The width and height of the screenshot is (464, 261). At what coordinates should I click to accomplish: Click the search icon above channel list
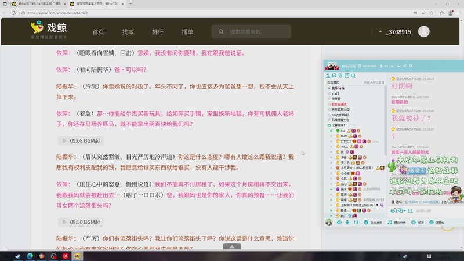point(353,75)
